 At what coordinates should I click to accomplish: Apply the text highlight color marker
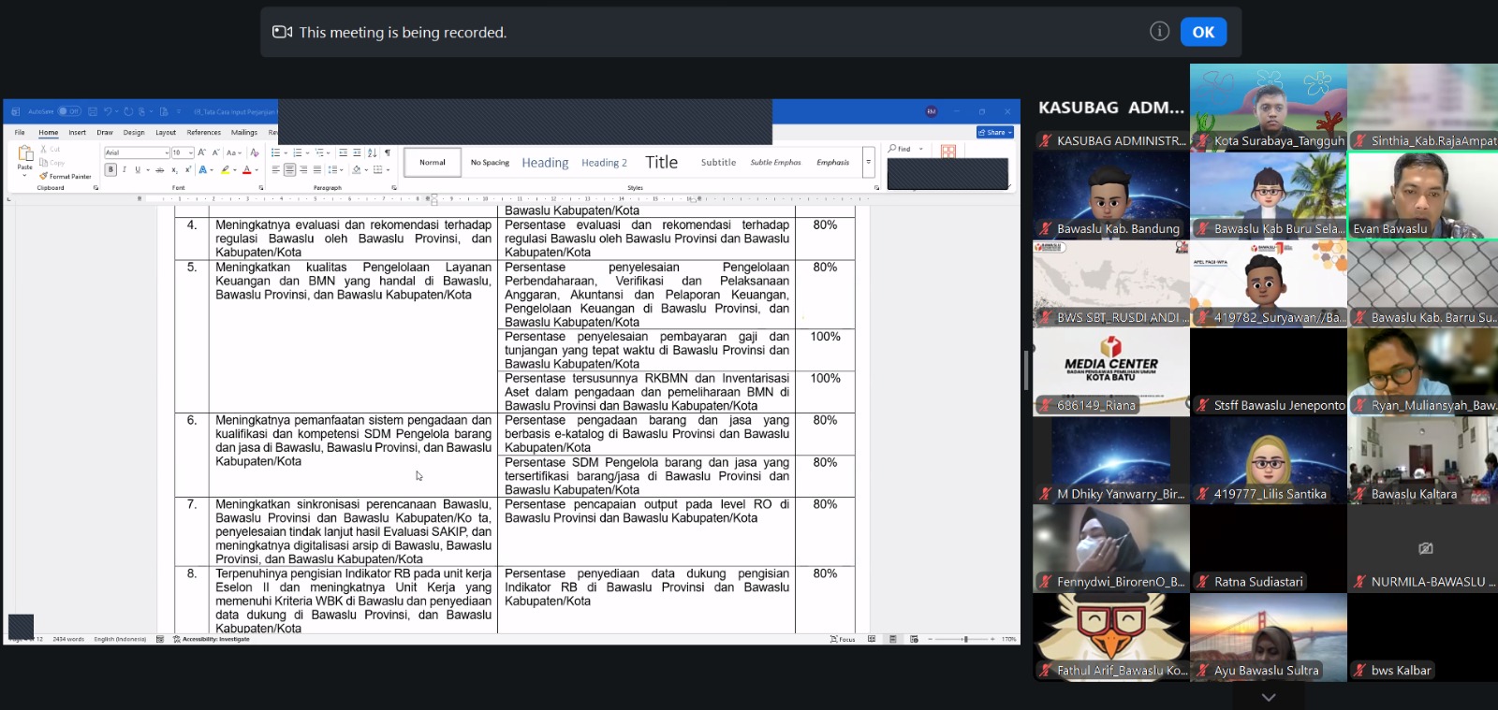pyautogui.click(x=225, y=170)
